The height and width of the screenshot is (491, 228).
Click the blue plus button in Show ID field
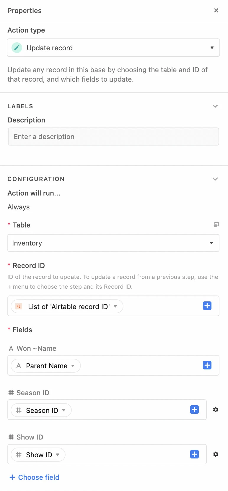click(194, 454)
